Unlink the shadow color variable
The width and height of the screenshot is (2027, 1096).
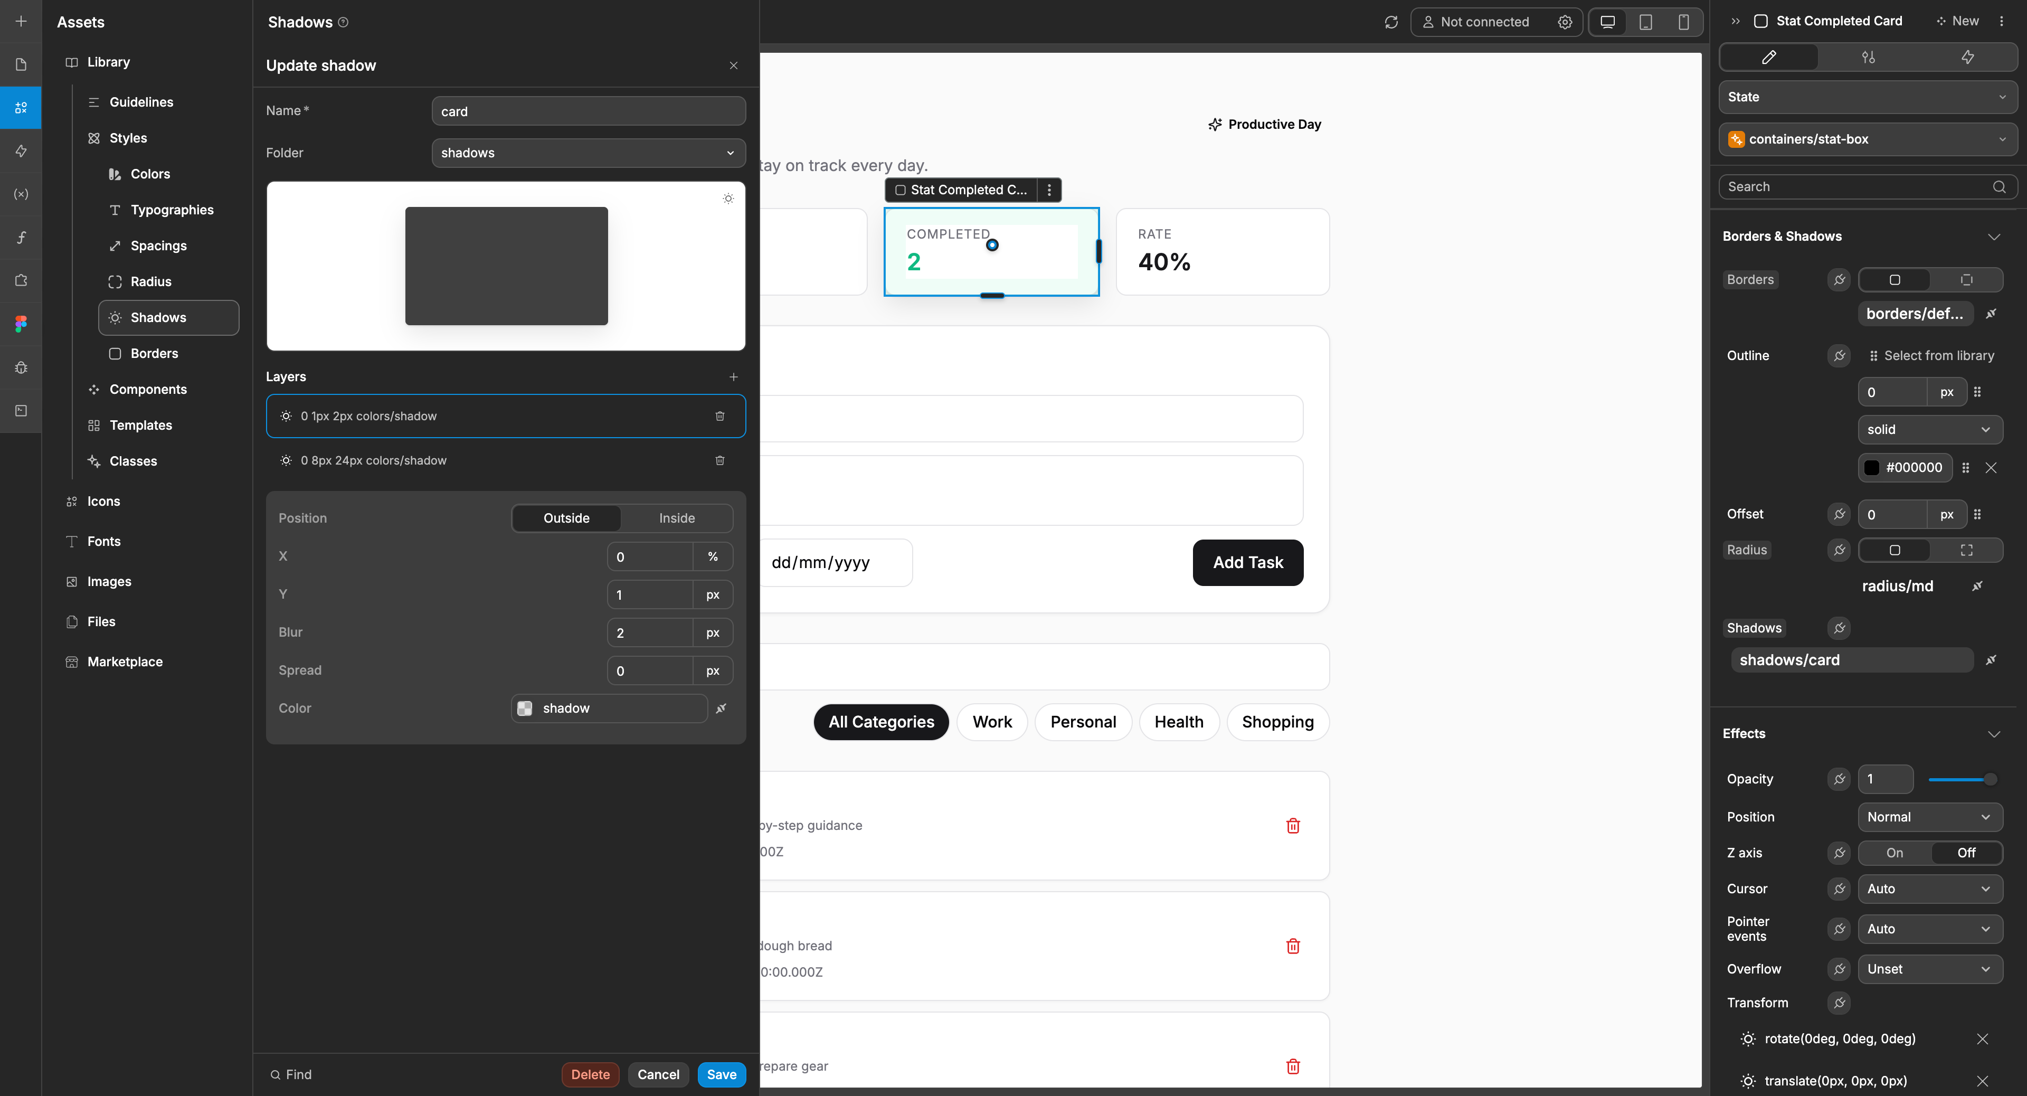pyautogui.click(x=721, y=708)
